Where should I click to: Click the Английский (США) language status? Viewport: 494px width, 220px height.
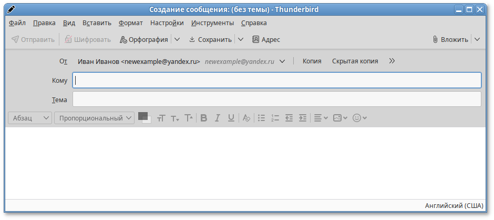[x=454, y=206]
